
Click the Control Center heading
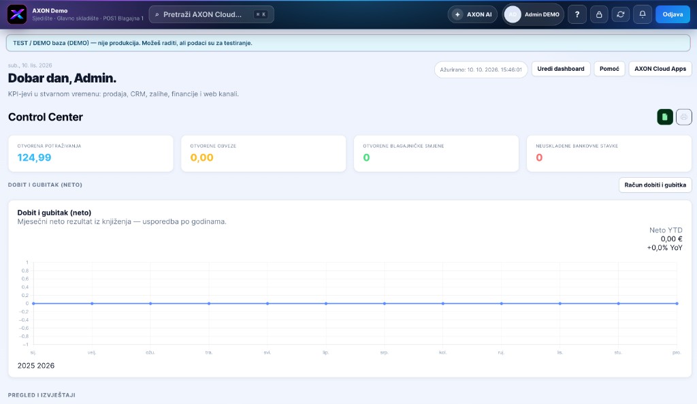point(46,117)
